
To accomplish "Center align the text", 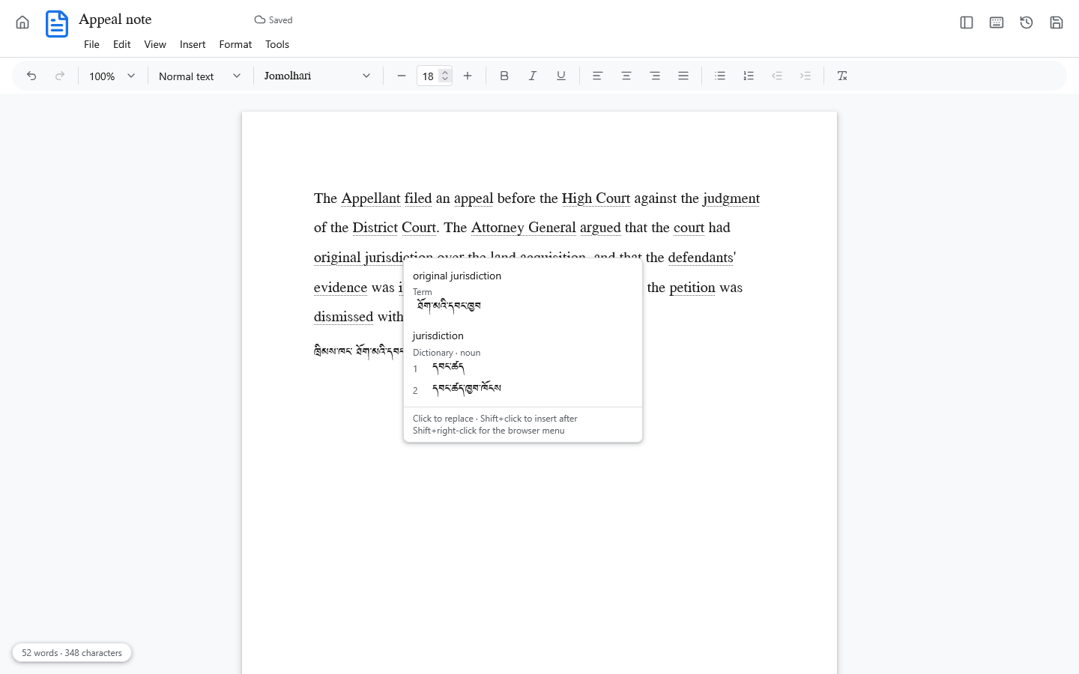I will (x=626, y=76).
